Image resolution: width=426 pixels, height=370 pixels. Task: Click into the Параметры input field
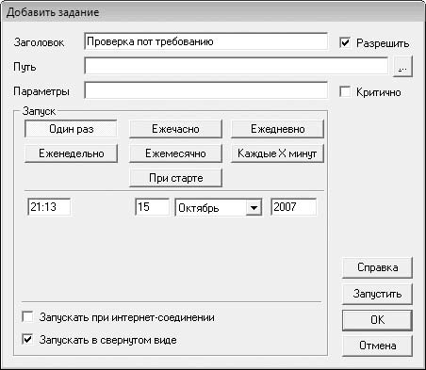(205, 90)
